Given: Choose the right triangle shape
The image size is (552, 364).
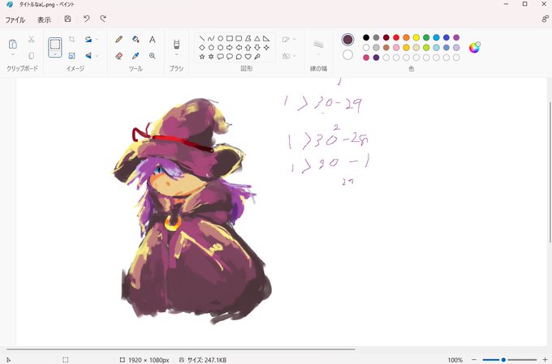Looking at the screenshot, I should click(266, 38).
